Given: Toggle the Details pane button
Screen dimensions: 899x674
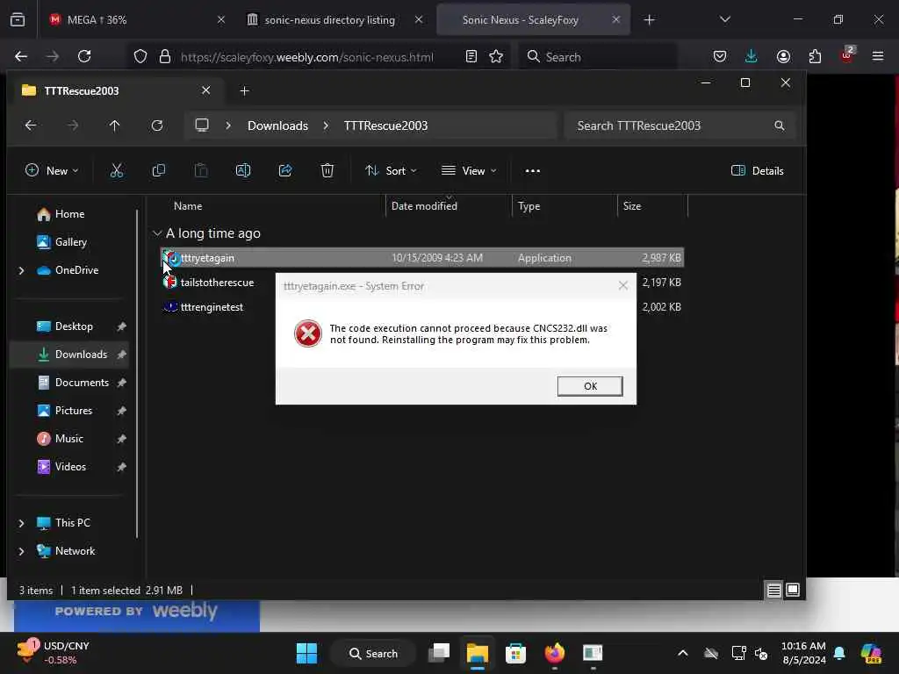Looking at the screenshot, I should click(x=758, y=170).
